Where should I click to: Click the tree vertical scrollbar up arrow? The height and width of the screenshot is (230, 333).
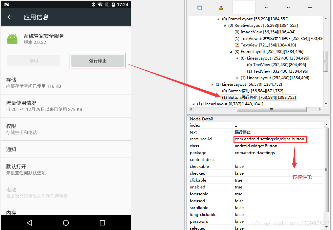pyautogui.click(x=326, y=19)
